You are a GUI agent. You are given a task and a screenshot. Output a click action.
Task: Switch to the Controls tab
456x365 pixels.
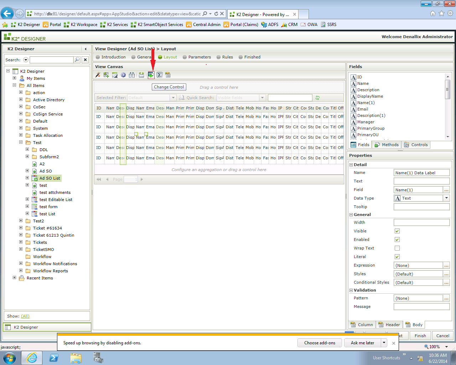(416, 145)
